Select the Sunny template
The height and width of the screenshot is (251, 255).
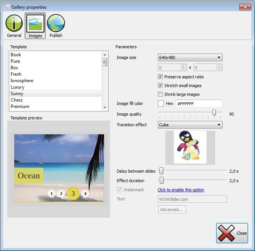click(55, 94)
